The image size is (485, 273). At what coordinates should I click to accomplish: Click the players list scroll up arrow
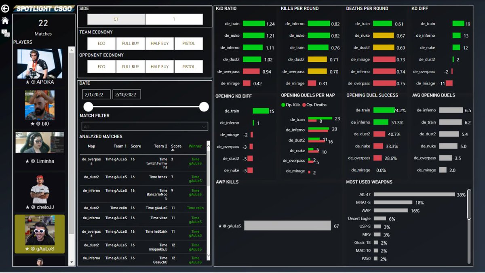pos(72,50)
